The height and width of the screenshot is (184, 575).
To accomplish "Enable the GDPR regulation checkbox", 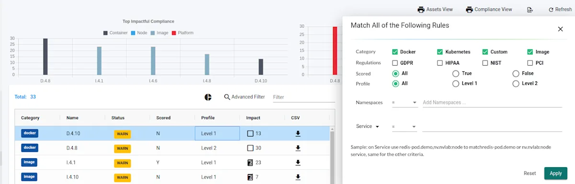I will [395, 63].
